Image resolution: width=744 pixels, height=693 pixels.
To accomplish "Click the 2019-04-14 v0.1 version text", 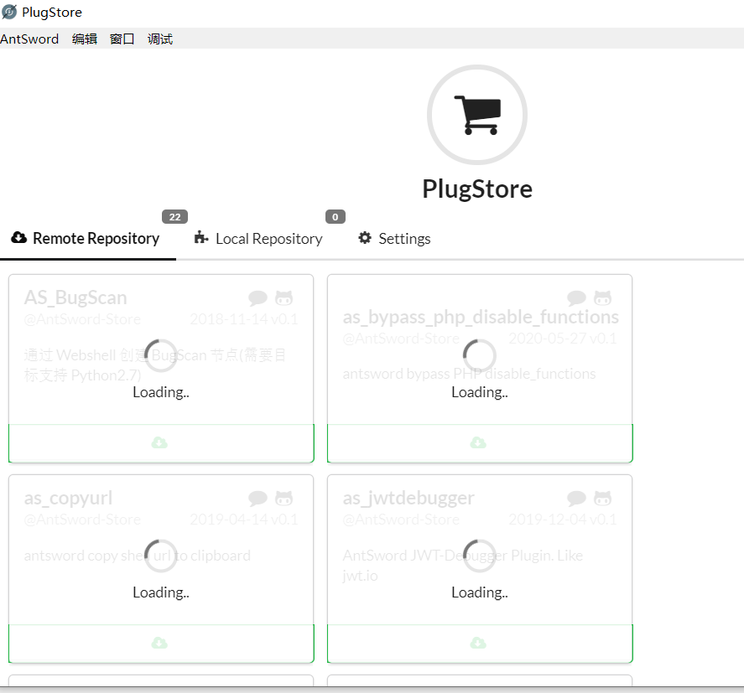I will point(244,520).
